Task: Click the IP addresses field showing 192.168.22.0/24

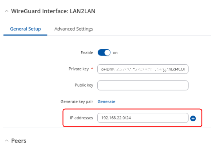Action: (x=143, y=118)
